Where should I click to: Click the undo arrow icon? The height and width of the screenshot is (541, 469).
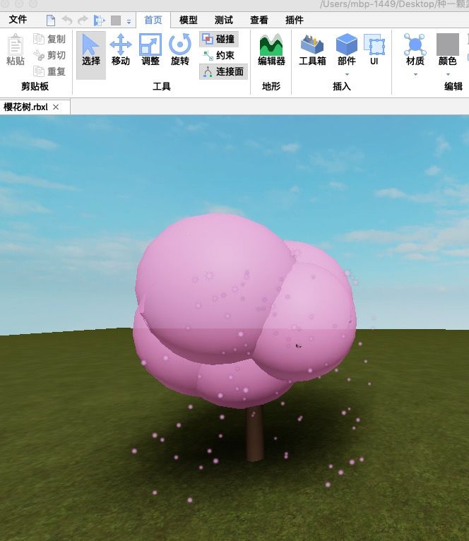pos(67,20)
